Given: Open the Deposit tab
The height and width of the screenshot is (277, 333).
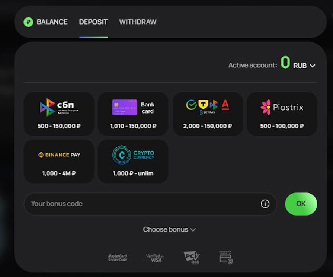Looking at the screenshot, I should coord(93,22).
